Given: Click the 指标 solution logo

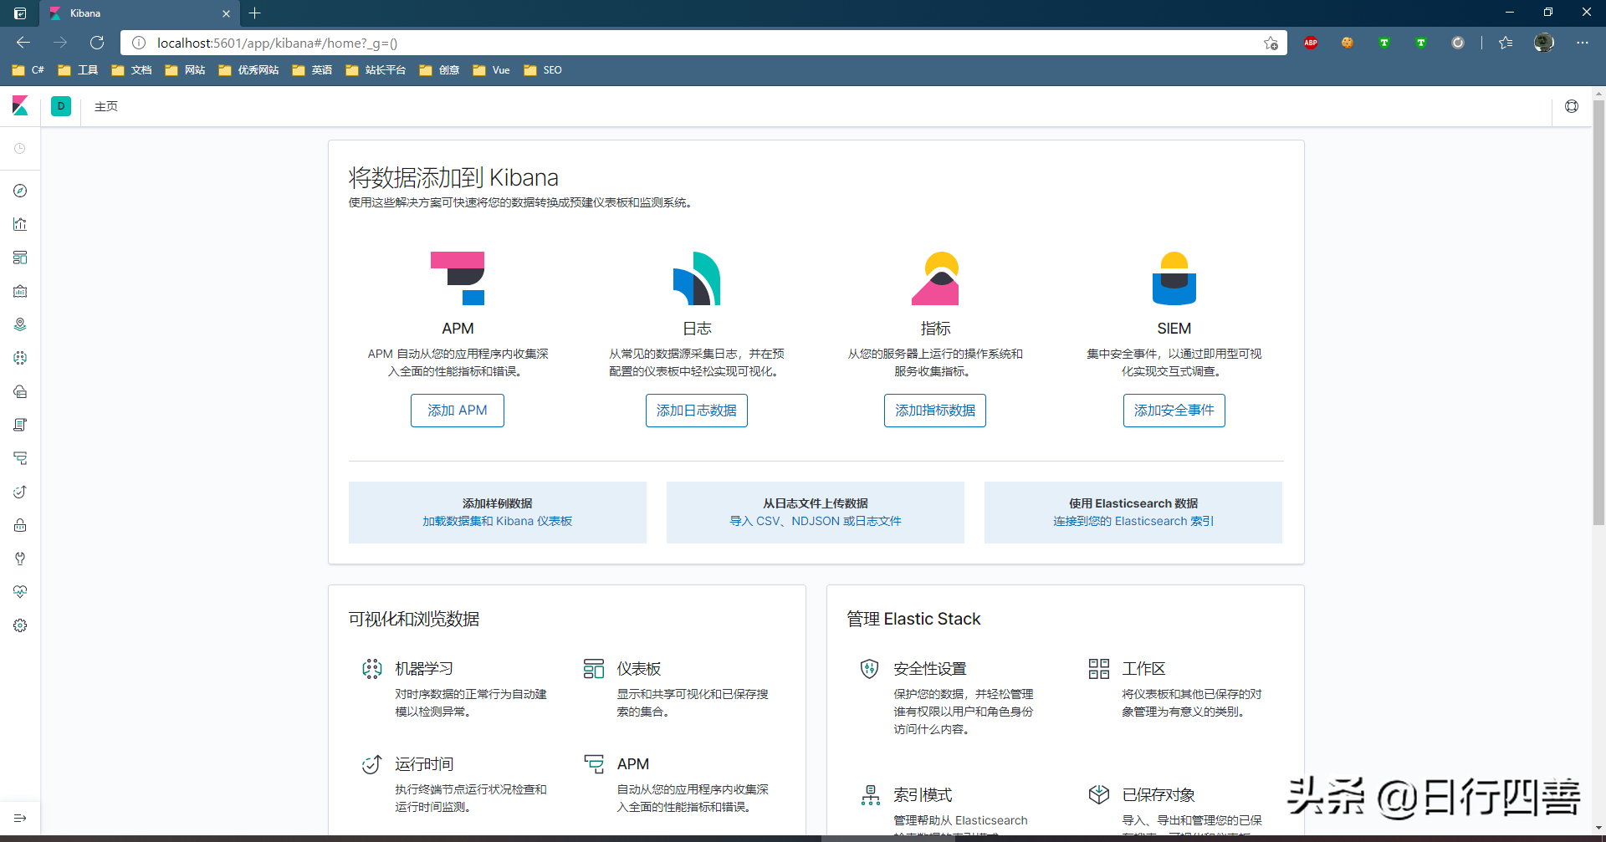Looking at the screenshot, I should pos(935,278).
